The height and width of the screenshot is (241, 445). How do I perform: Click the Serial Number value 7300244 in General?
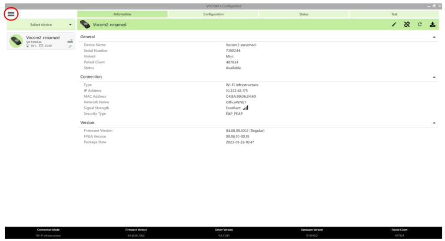[233, 50]
